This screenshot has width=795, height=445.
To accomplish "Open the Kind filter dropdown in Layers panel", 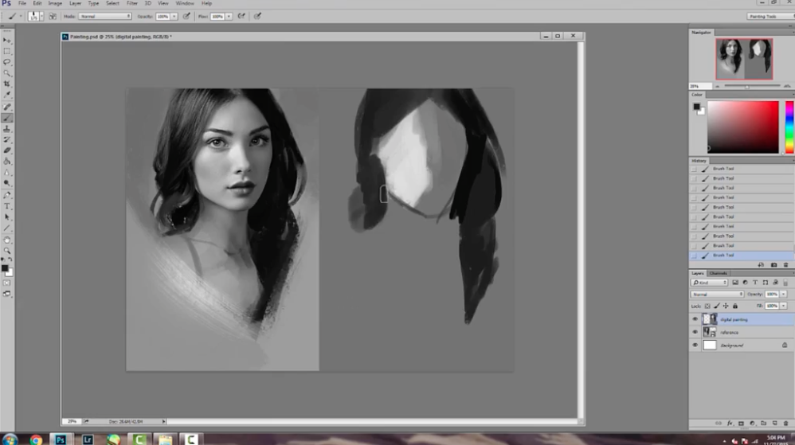I will point(709,283).
